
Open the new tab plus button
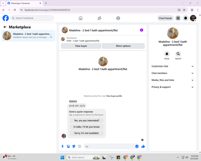46,3
